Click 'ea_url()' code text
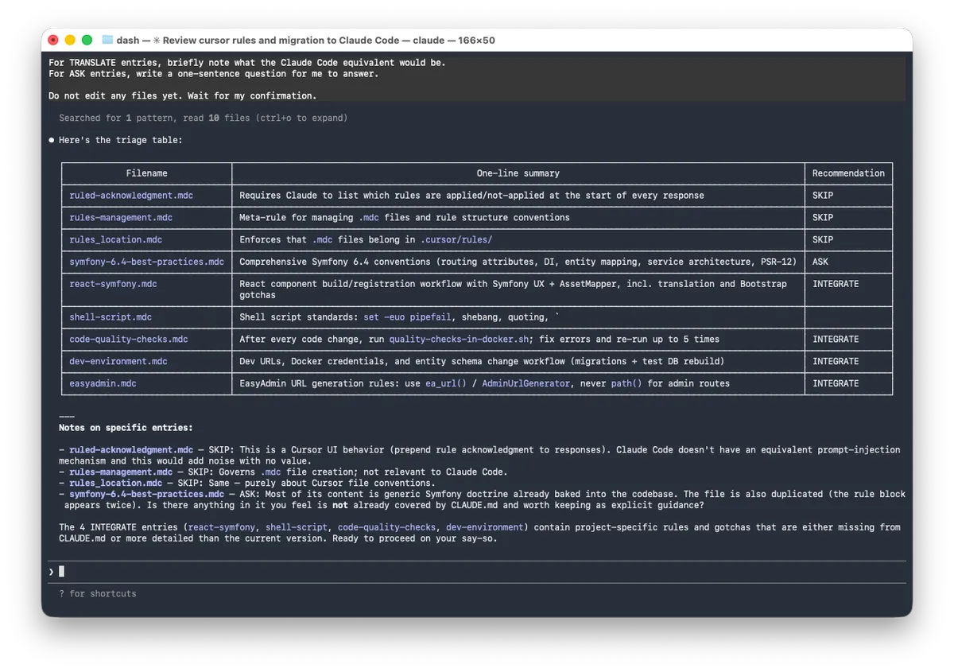The width and height of the screenshot is (954, 672). pos(446,383)
